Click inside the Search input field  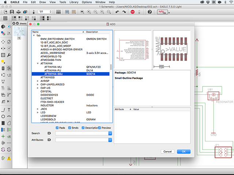[x=82, y=133]
